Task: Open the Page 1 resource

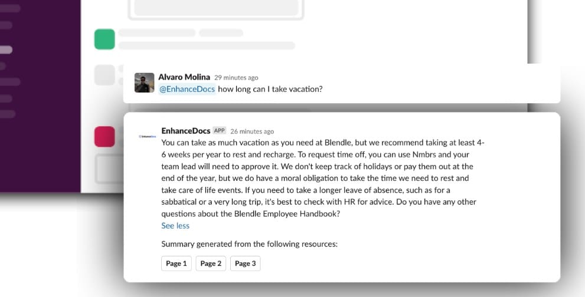Action: pos(177,263)
